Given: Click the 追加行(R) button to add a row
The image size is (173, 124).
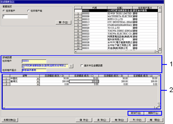Looking at the screenshot, I should 136,113.
